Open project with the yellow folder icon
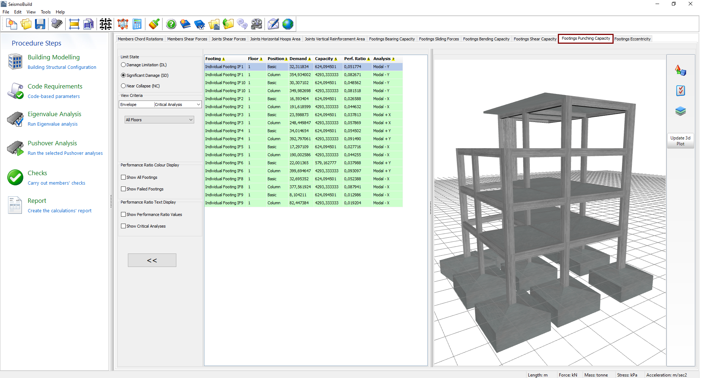 click(x=26, y=24)
